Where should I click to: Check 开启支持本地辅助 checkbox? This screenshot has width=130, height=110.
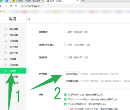(65, 109)
